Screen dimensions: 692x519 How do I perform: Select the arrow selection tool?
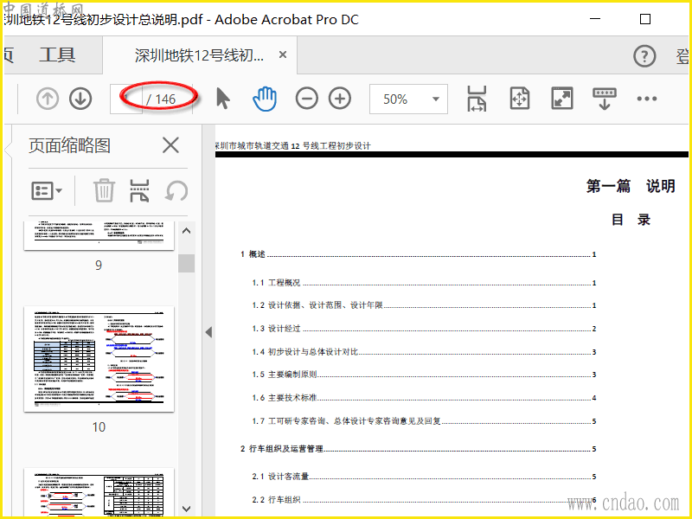[x=223, y=99]
